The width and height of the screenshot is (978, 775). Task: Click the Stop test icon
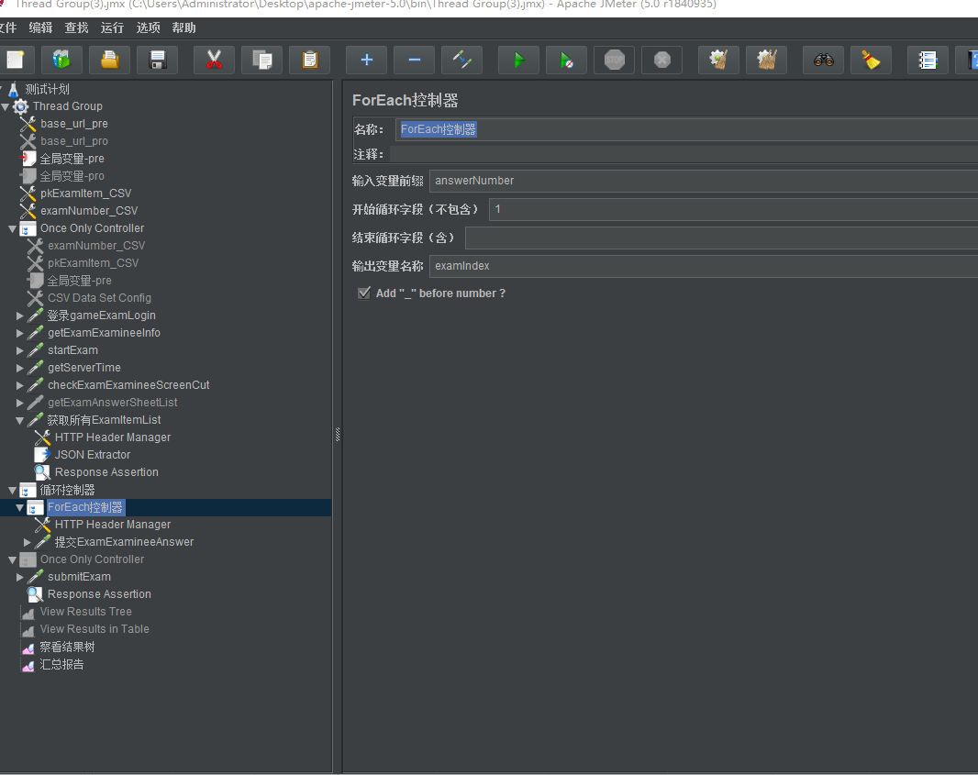click(x=615, y=60)
